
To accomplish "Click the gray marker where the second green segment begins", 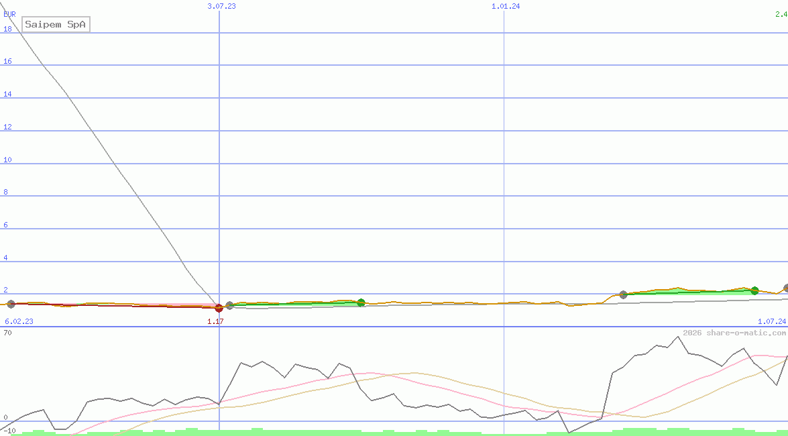I will [x=623, y=294].
